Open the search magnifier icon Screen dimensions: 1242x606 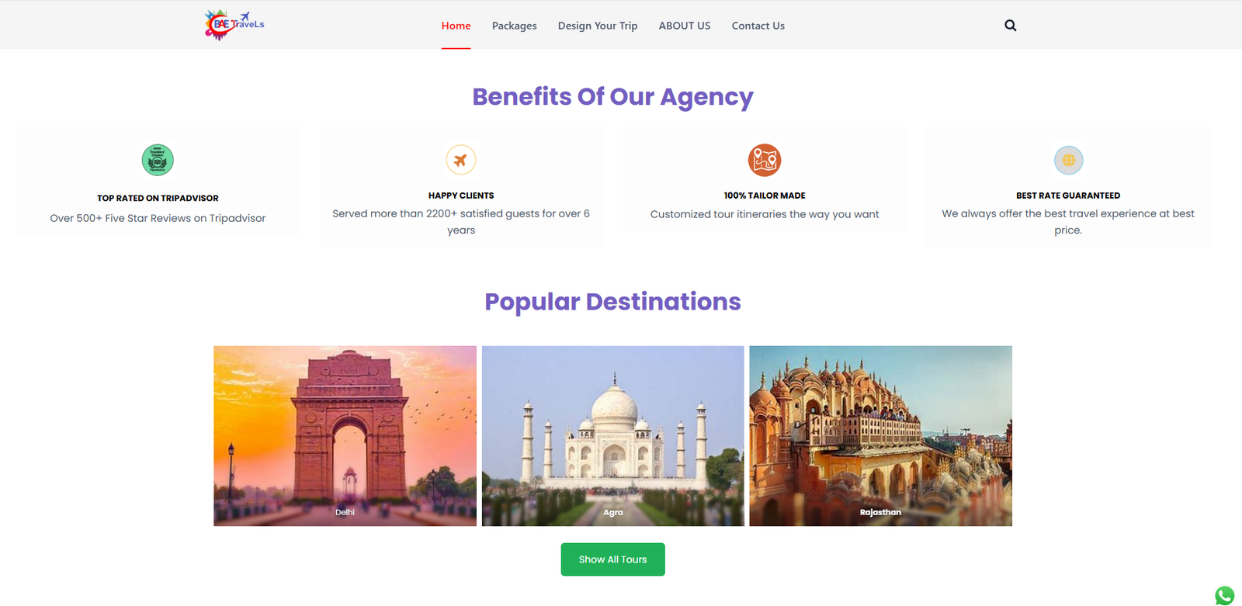(x=1010, y=26)
